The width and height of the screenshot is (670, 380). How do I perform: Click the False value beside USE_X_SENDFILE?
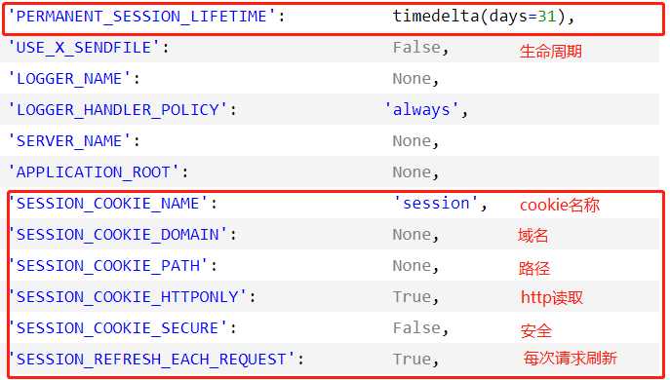point(416,48)
